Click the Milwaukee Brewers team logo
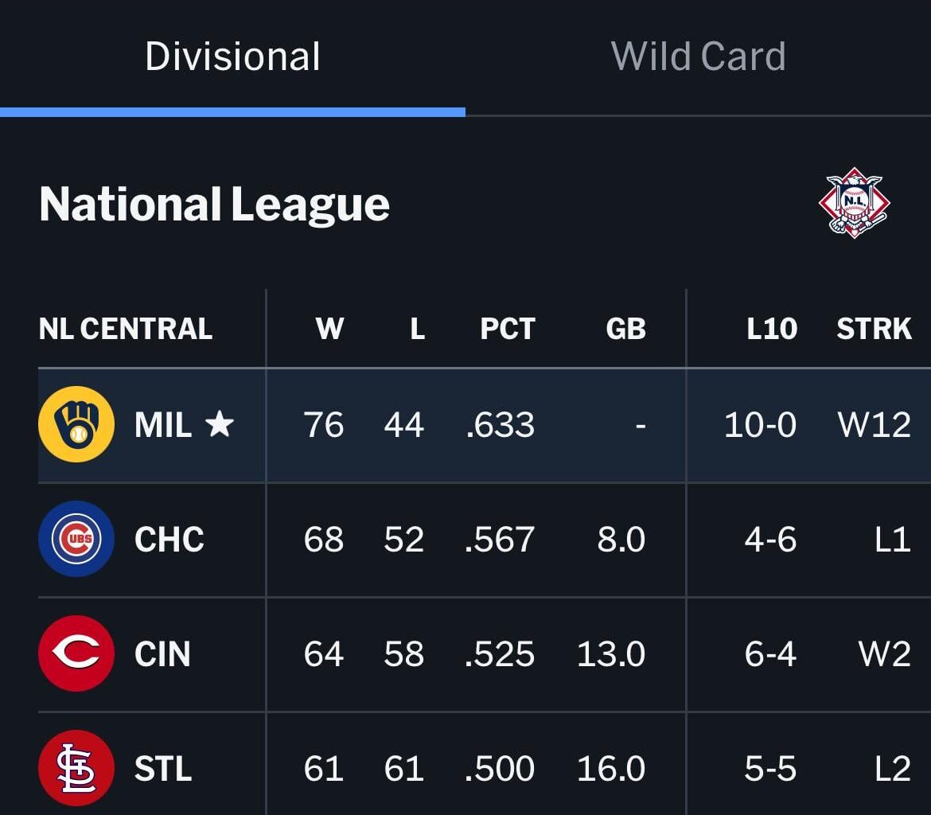The width and height of the screenshot is (931, 815). pos(76,425)
